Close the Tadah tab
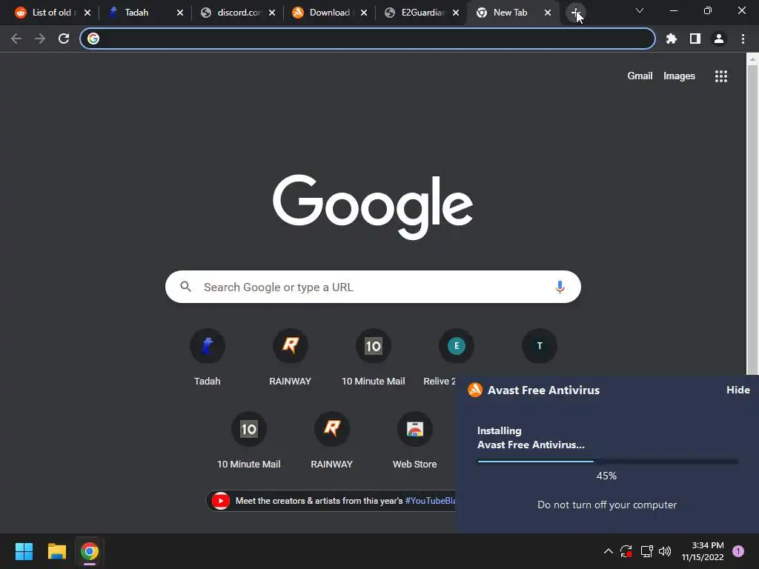The image size is (759, 569). (x=180, y=13)
